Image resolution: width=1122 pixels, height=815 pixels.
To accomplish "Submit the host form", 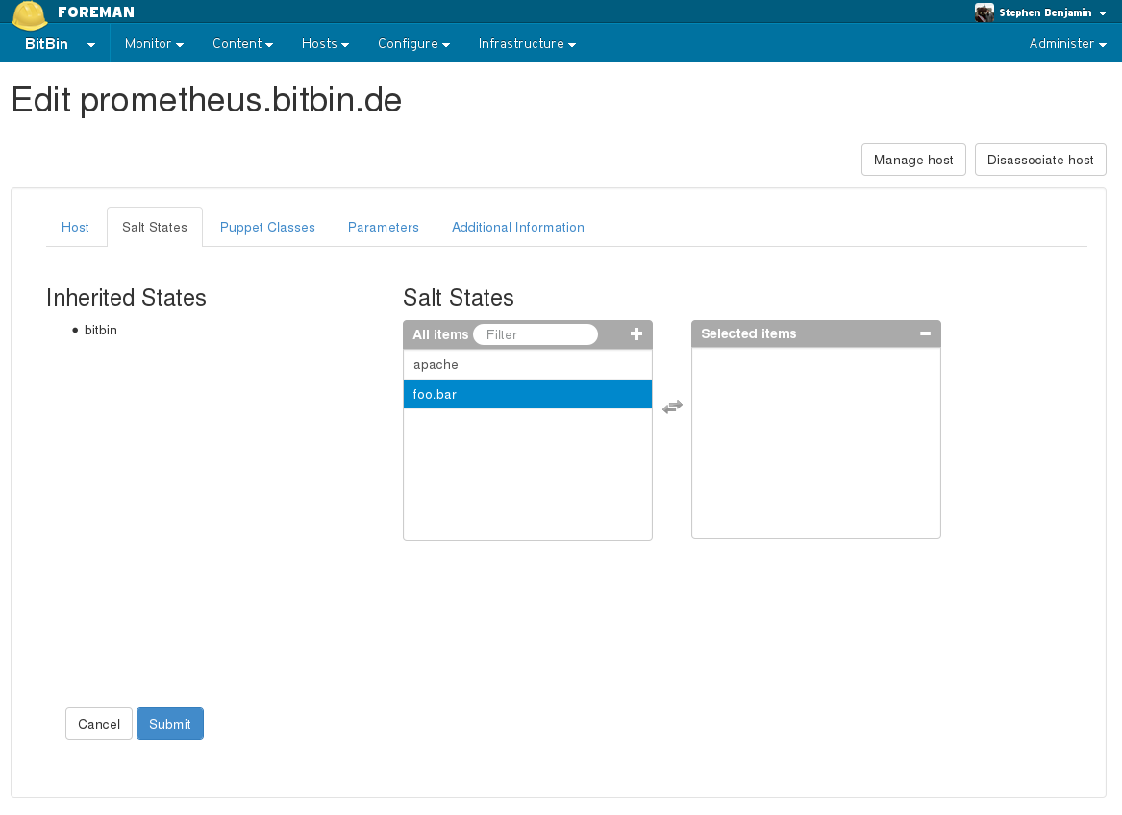I will 169,724.
